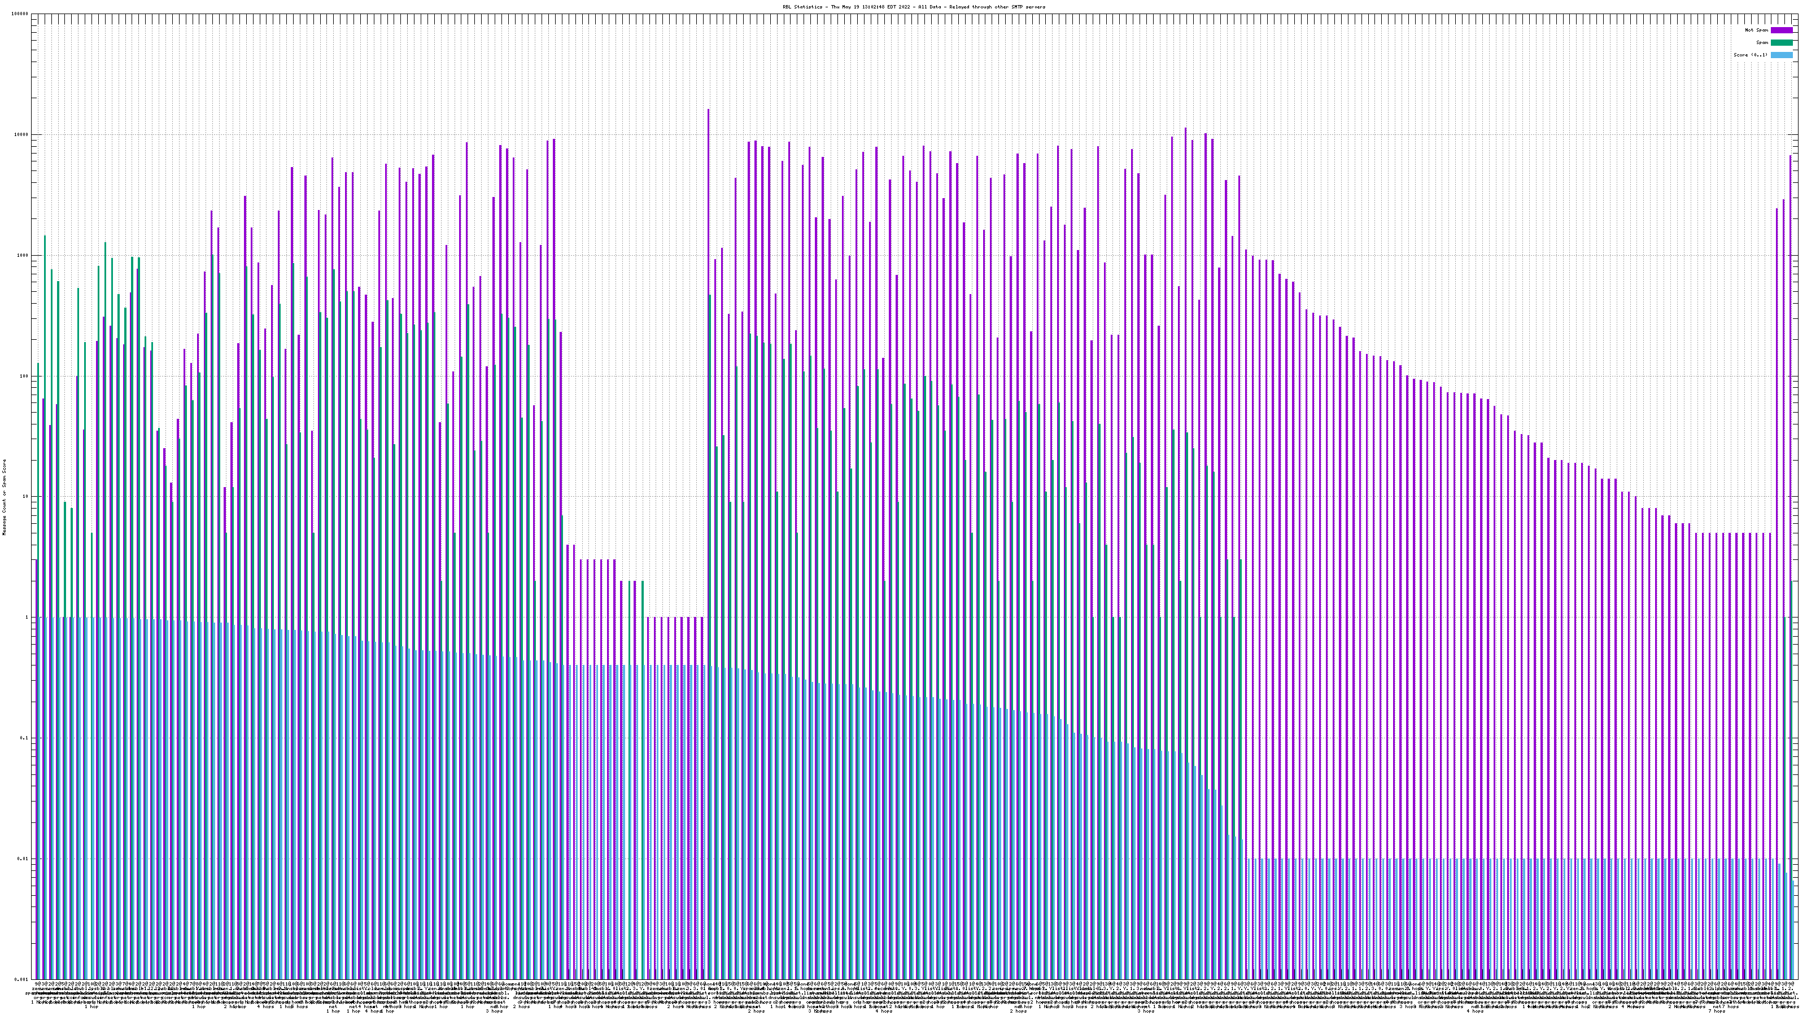The image size is (1807, 1016).
Task: Click the 0.01 y-axis tick label
Action: pos(23,858)
